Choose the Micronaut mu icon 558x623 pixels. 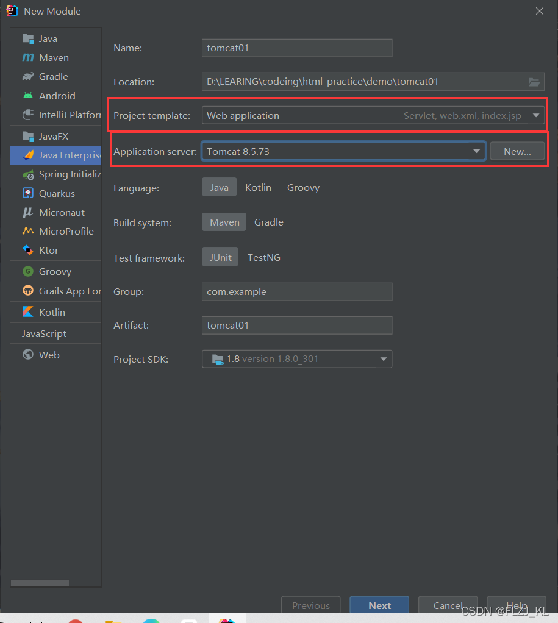click(28, 213)
